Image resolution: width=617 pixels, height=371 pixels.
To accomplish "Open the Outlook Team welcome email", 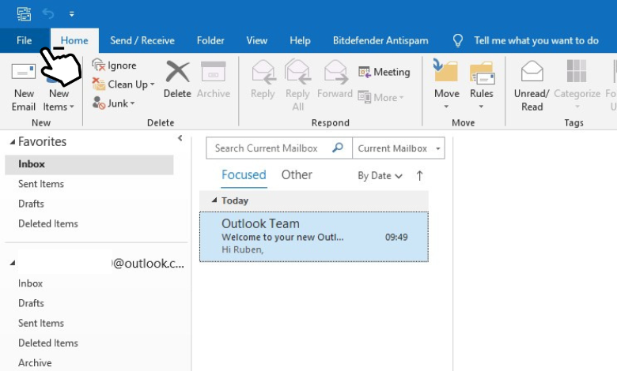I will click(314, 237).
